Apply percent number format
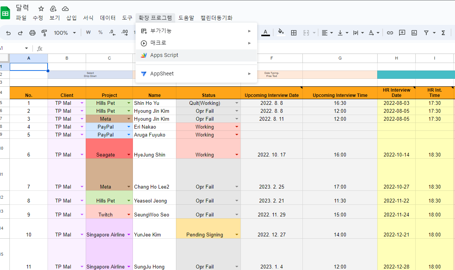The image size is (455, 270). 100,33
